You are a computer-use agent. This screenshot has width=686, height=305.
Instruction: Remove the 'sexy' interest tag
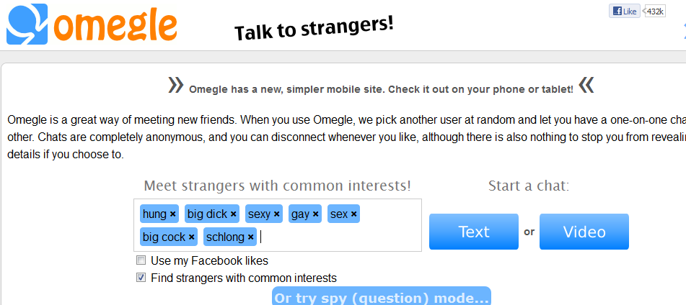(276, 214)
